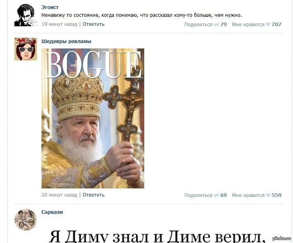Like the Эгоист post via Мне нравится
This screenshot has height=243, width=293.
[x=248, y=25]
